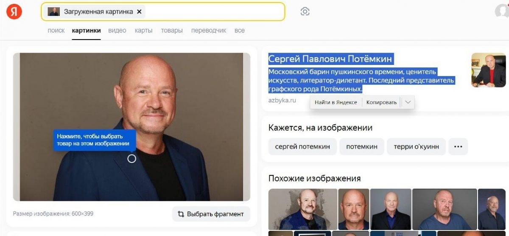
Task: Open the товары tab
Action: pyautogui.click(x=172, y=31)
